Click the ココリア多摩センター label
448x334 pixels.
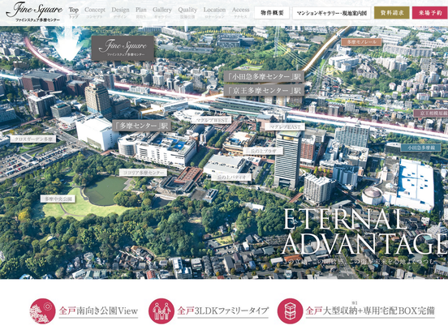143,173
